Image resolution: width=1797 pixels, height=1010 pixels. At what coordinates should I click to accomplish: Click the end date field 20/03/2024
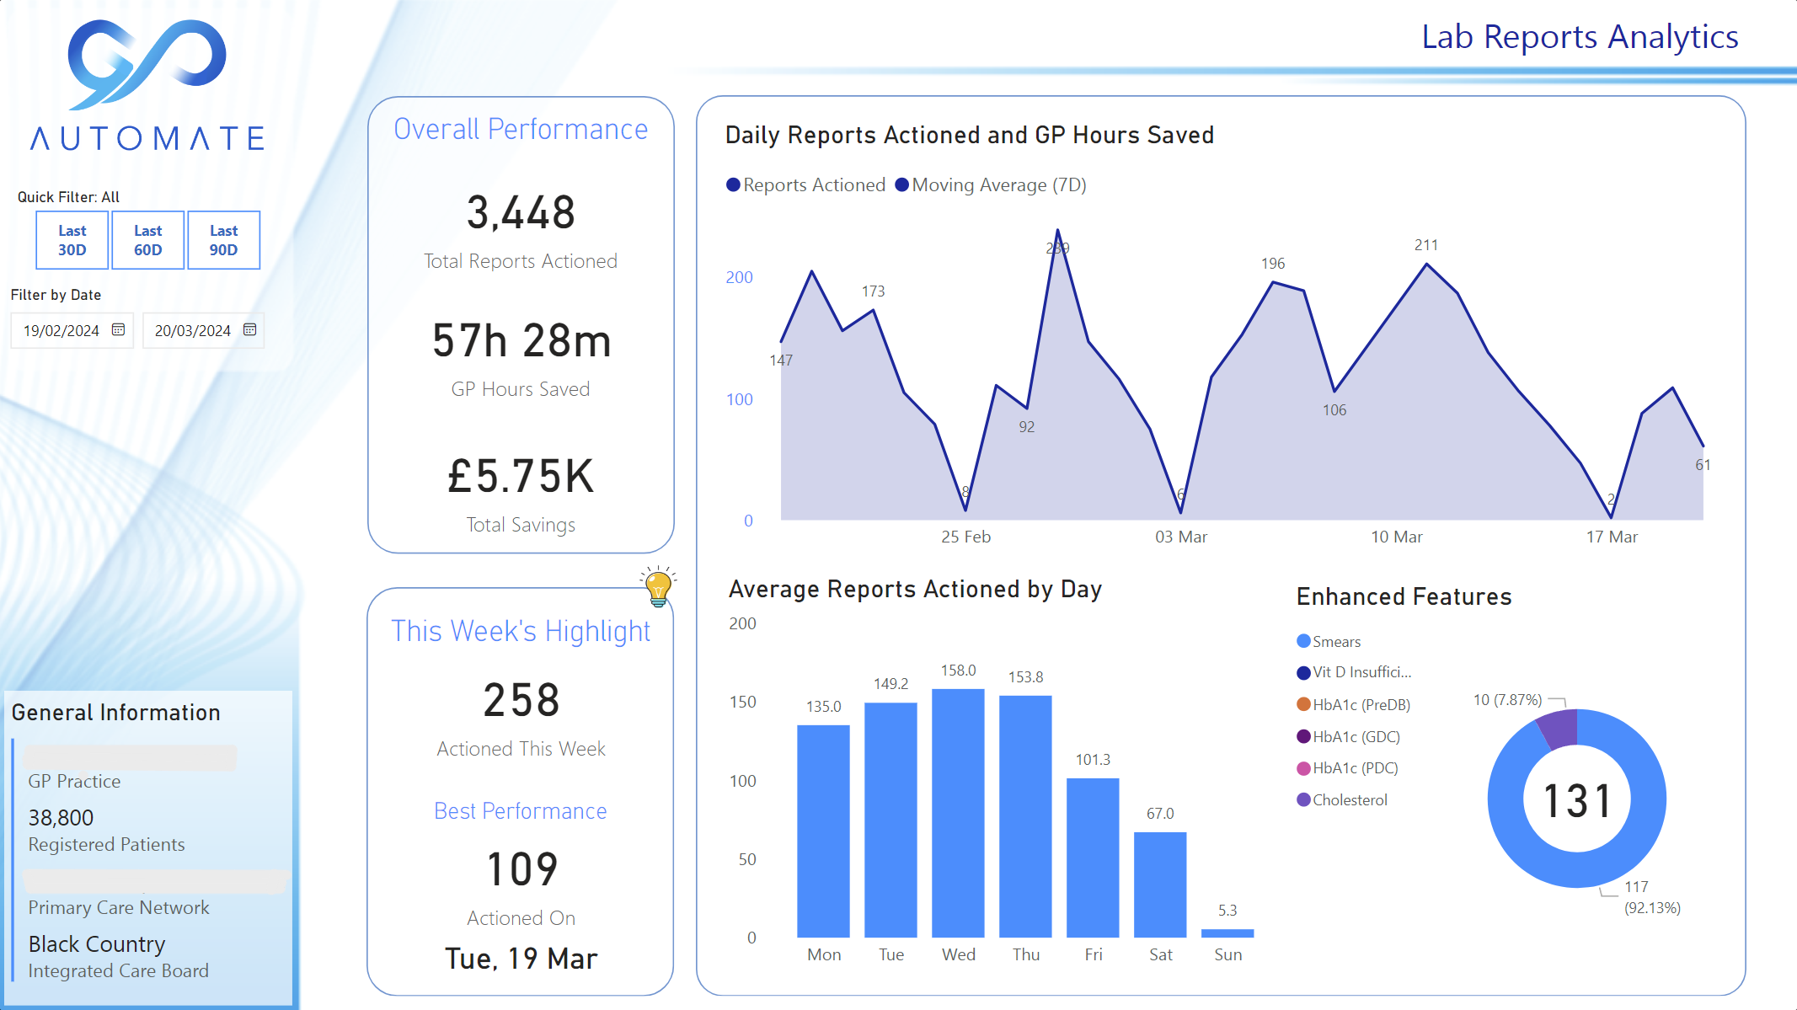(193, 330)
